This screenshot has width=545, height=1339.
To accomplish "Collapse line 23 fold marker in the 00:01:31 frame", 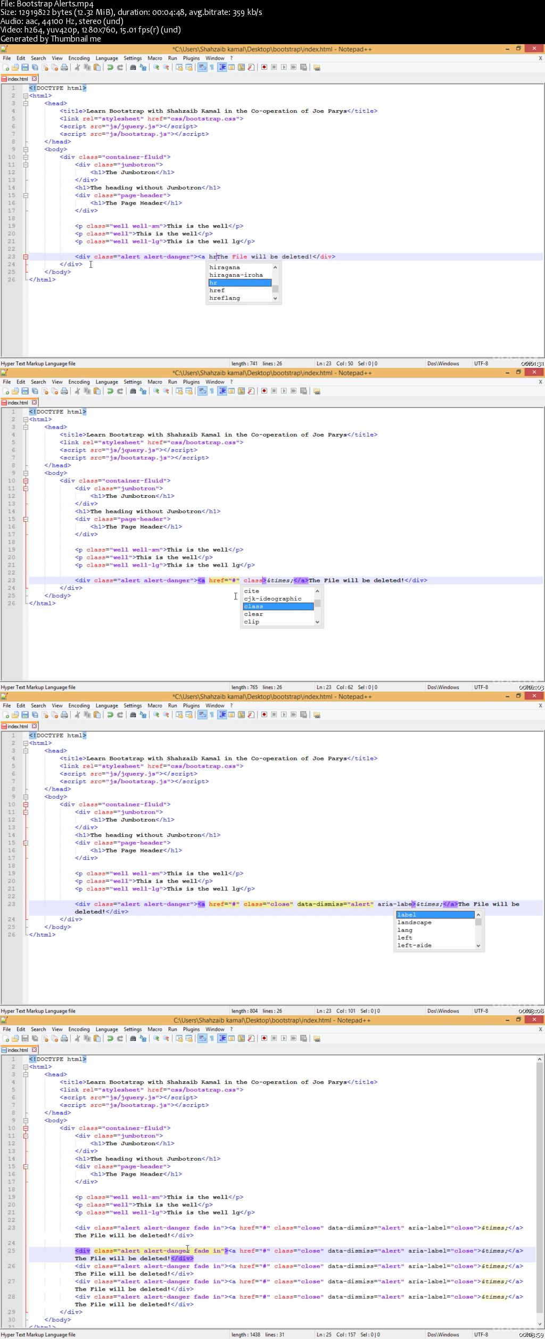I will tap(26, 257).
